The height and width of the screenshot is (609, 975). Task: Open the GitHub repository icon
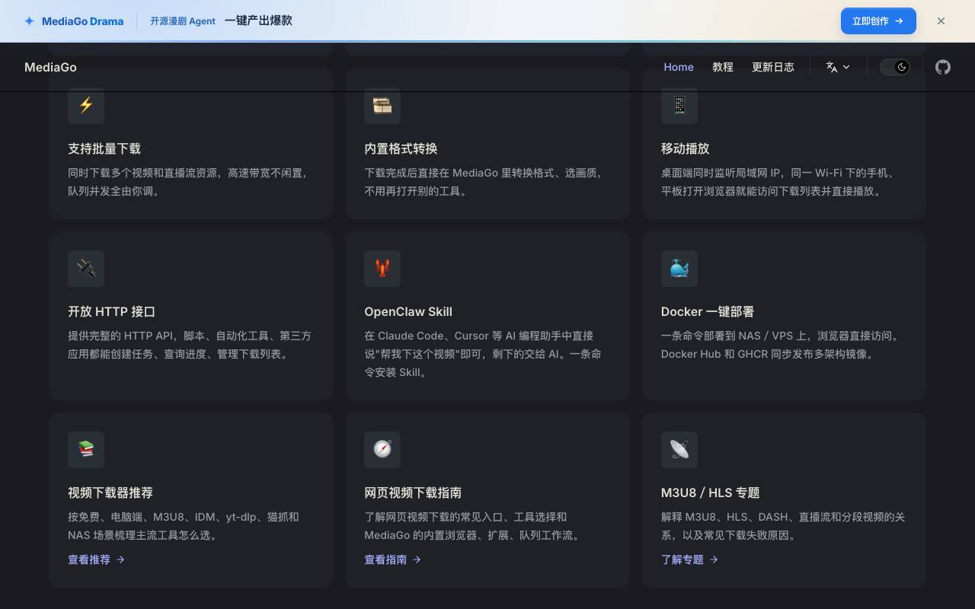tap(943, 67)
